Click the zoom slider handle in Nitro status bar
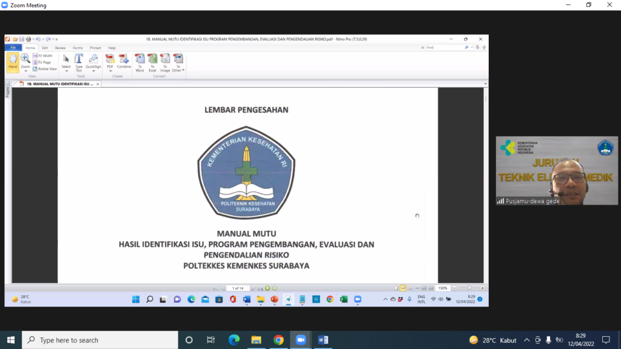Viewport: 621px width, 349px height. [x=470, y=288]
